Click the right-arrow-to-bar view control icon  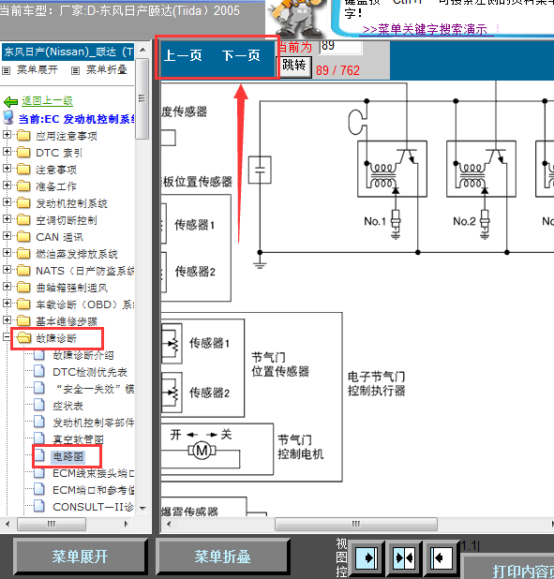coord(367,557)
